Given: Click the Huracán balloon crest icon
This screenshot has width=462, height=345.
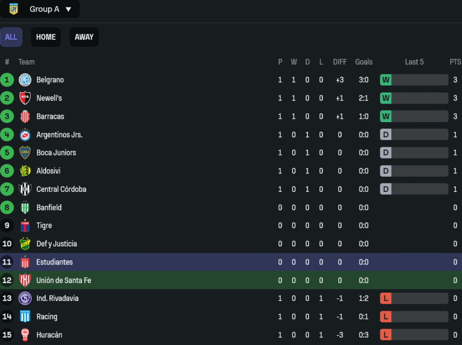Looking at the screenshot, I should click(x=25, y=335).
